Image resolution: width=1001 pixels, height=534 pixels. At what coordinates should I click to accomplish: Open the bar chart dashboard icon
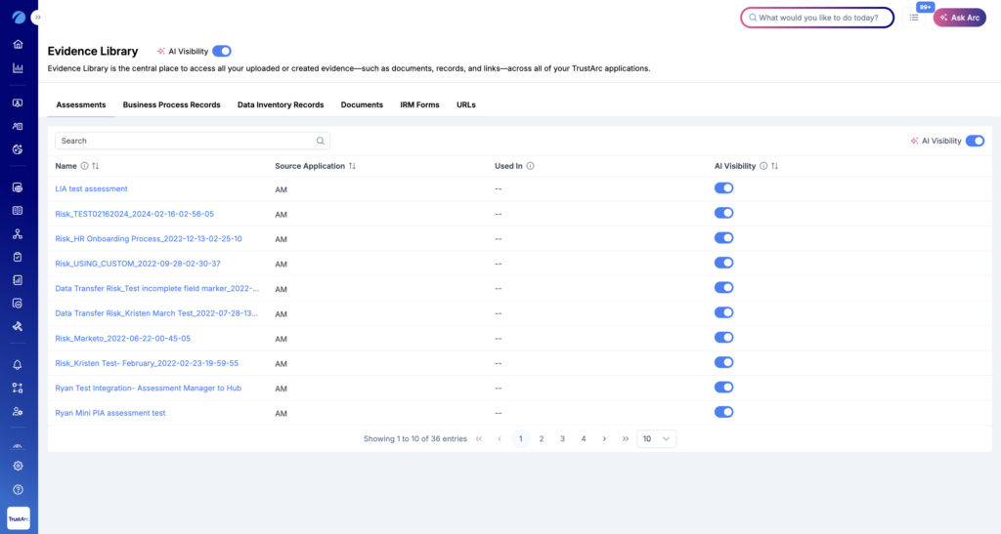18,68
